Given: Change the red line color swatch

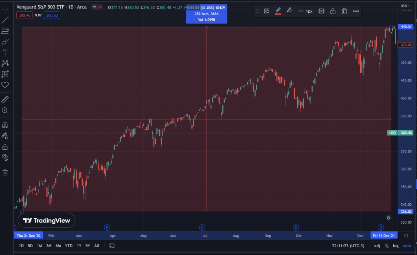Looking at the screenshot, I should coord(279,11).
